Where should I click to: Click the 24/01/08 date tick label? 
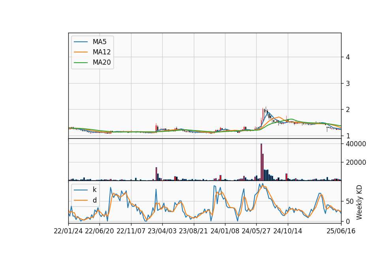pyautogui.click(x=225, y=231)
